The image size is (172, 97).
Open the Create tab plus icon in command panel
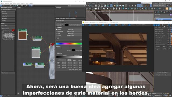(x=155, y=12)
